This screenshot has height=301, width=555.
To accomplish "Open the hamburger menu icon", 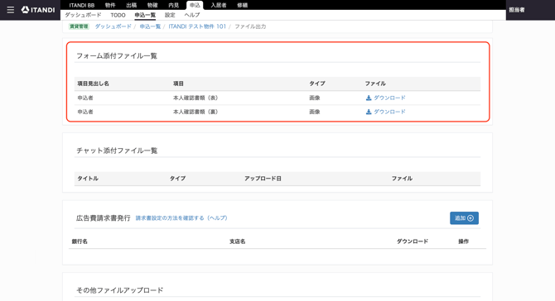I will (x=11, y=10).
